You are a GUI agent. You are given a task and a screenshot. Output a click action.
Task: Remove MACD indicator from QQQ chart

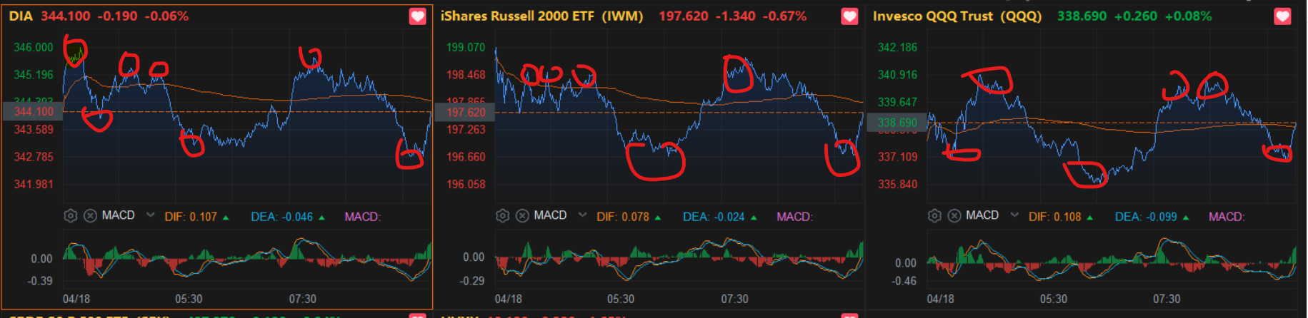(x=954, y=215)
